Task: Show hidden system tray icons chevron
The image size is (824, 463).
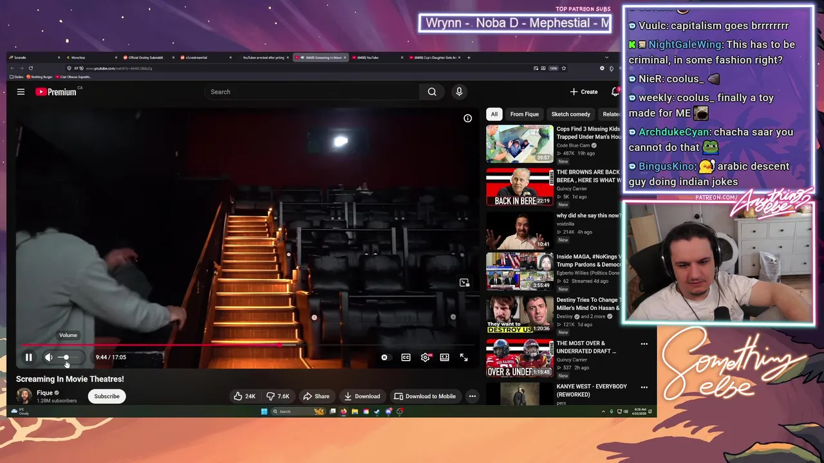Action: click(x=603, y=412)
